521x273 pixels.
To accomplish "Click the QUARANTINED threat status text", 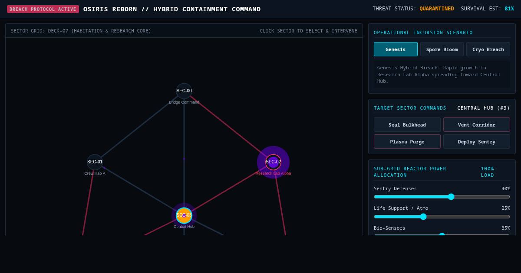I will click(436, 9).
